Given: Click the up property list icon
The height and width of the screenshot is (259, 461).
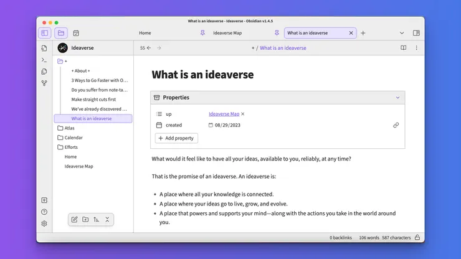Looking at the screenshot, I should point(159,114).
